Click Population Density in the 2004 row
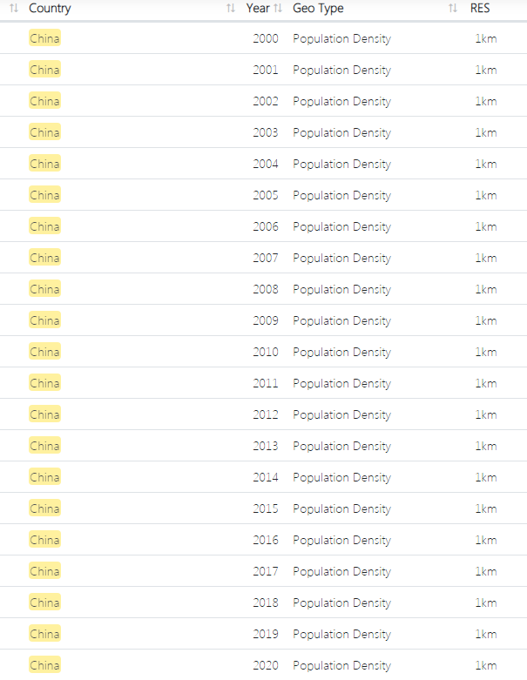The image size is (527, 680). [x=341, y=165]
